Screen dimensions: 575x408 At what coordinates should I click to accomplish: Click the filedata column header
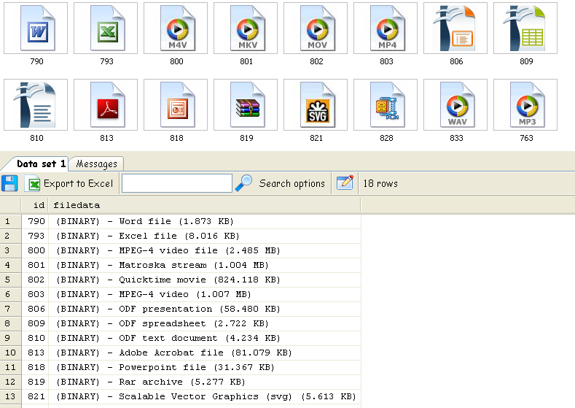click(205, 205)
